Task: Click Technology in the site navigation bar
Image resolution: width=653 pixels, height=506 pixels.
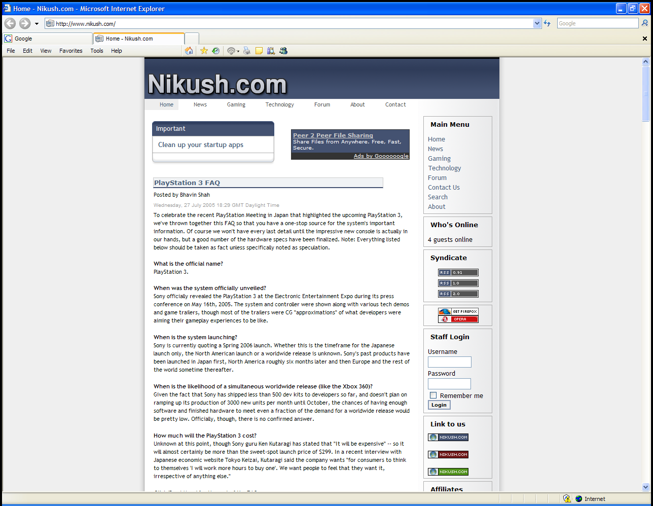Action: 280,104
